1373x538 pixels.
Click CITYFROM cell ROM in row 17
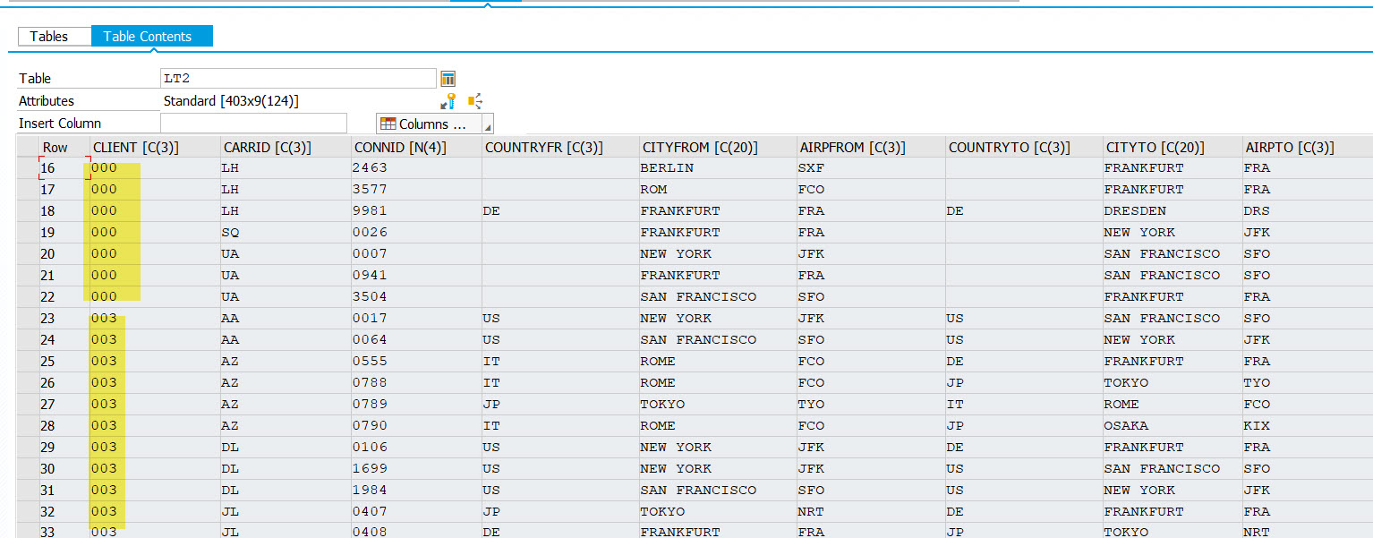tap(716, 189)
